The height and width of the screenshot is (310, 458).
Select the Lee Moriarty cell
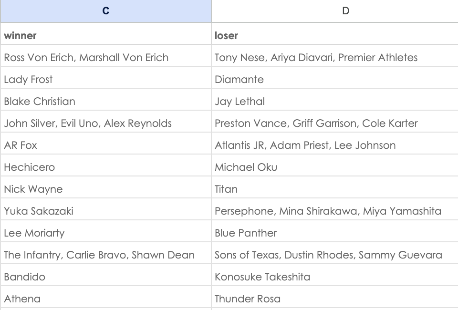[106, 231]
